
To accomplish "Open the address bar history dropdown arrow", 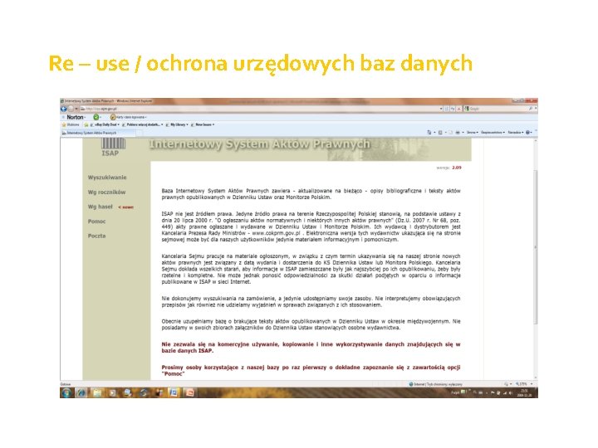I will point(441,109).
